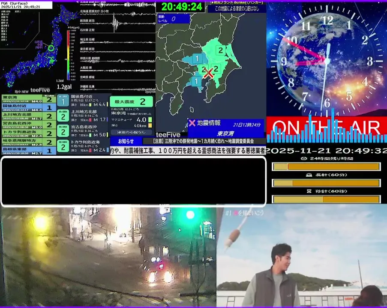Select the 東京湾 M4.0 row in the left list

(29, 99)
